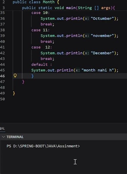The image size is (127, 174).
Task: Click the 'break;' statement on line 40
Action: pyautogui.click(x=47, y=41)
